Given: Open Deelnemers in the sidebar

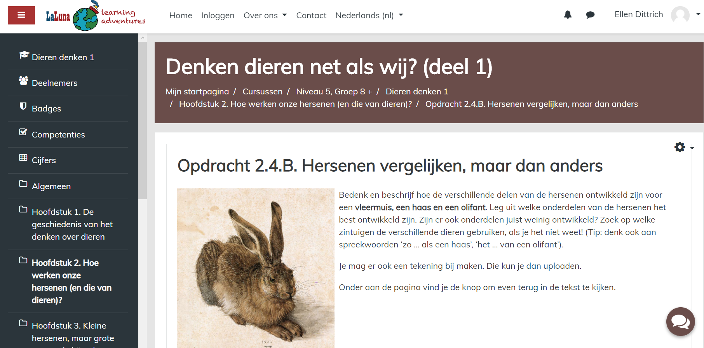Looking at the screenshot, I should (x=54, y=83).
